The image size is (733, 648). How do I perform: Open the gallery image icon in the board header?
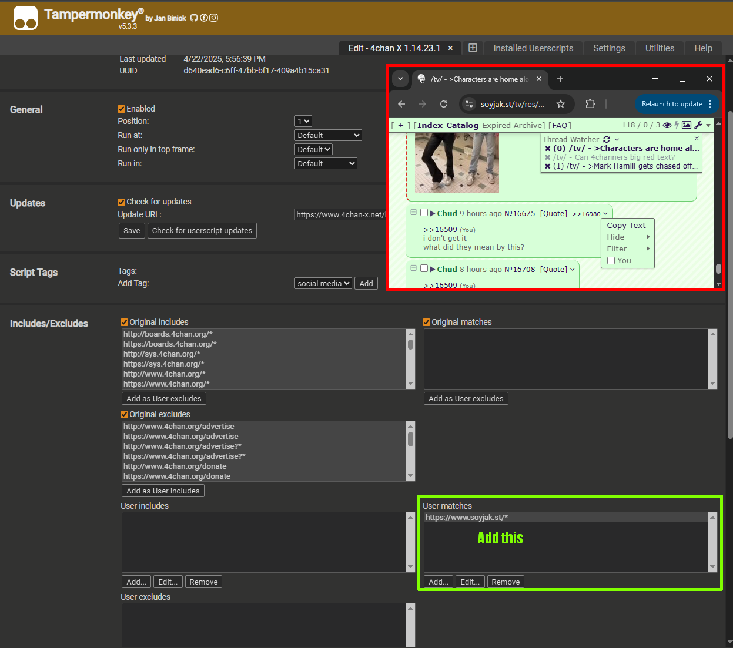(686, 125)
